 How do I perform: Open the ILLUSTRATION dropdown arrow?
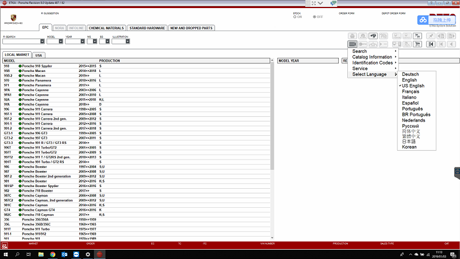tap(128, 41)
